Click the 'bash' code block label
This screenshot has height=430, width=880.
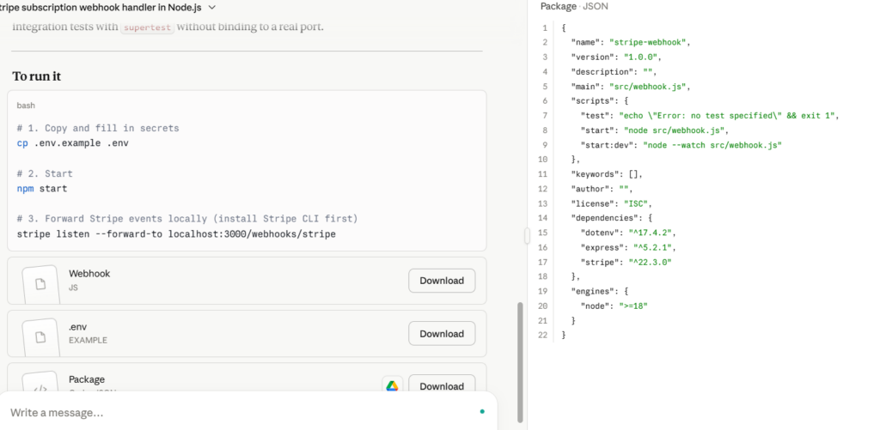[26, 106]
